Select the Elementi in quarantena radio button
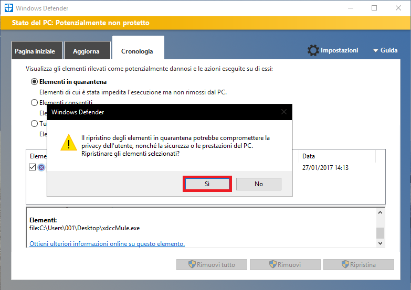 point(35,82)
